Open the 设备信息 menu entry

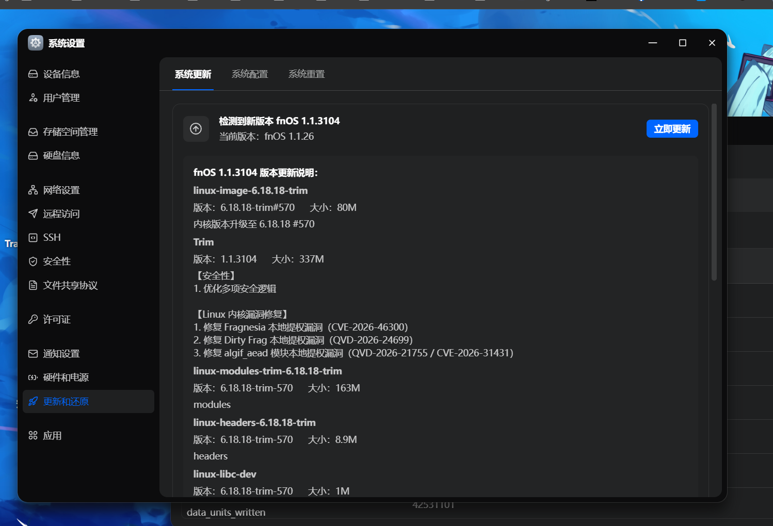89,74
